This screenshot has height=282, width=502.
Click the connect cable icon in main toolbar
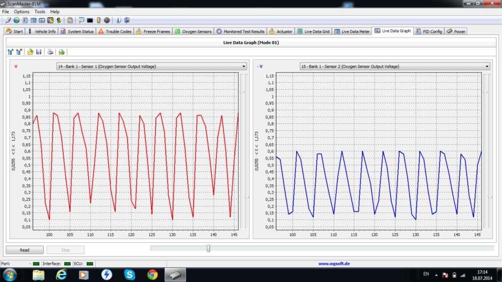pos(8,20)
